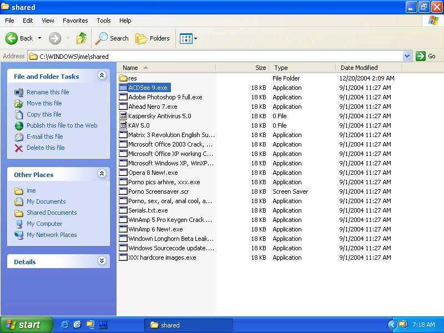This screenshot has height=333, width=444.
Task: Click Publish this file to the Web
Action: pos(62,125)
